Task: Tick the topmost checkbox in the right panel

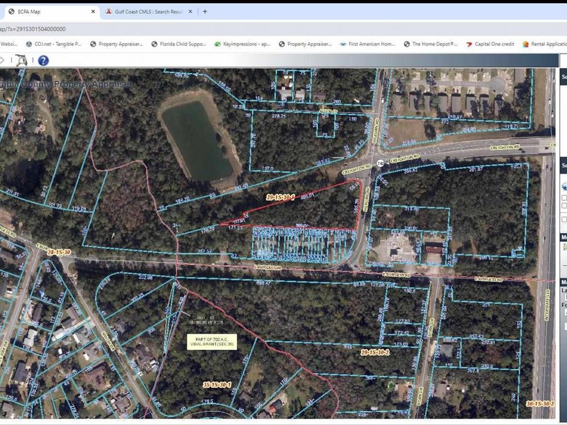Action: click(564, 198)
